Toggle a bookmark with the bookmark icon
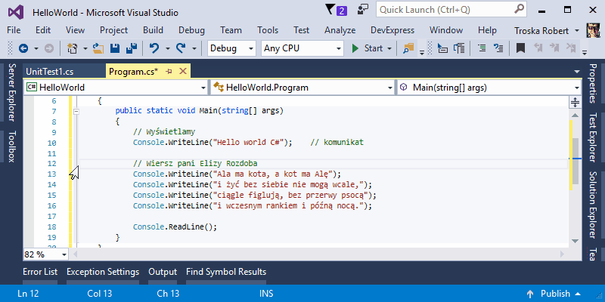This screenshot has width=605, height=302. pyautogui.click(x=521, y=48)
